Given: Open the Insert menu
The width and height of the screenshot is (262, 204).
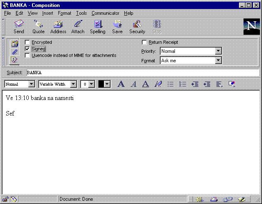Looking at the screenshot, I should (48, 13).
